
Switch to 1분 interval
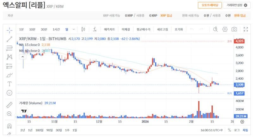(21, 29)
